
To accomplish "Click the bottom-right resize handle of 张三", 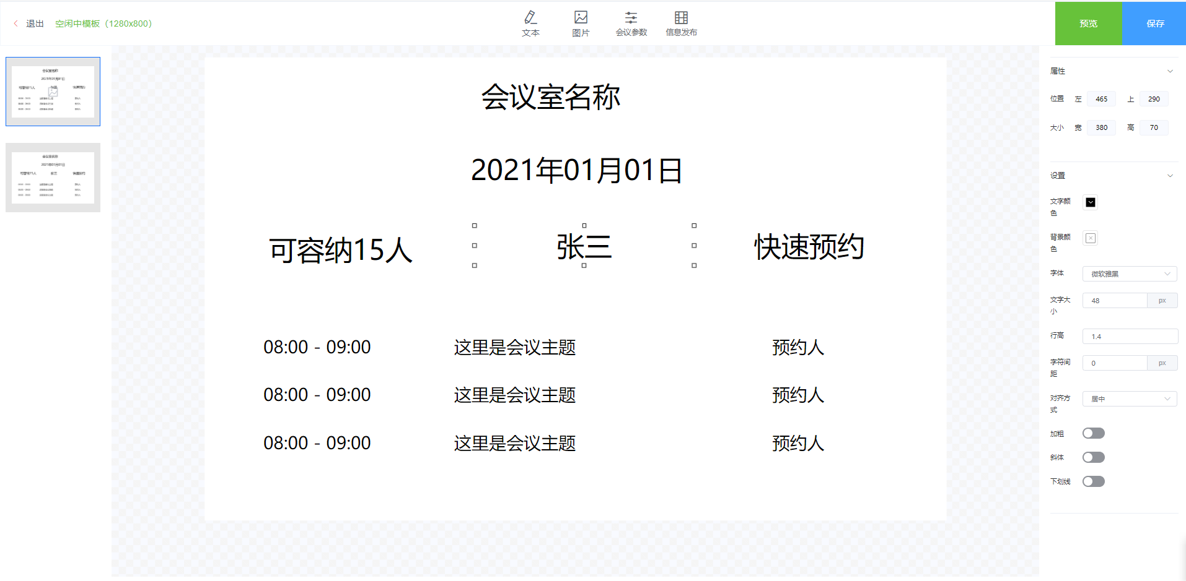I will point(694,265).
